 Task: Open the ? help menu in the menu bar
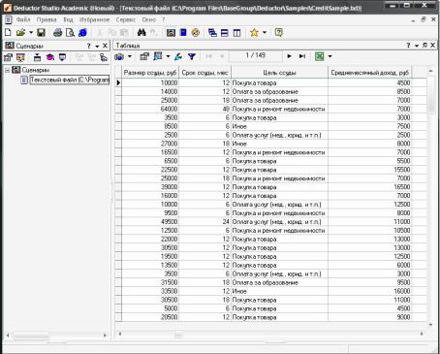coord(164,19)
